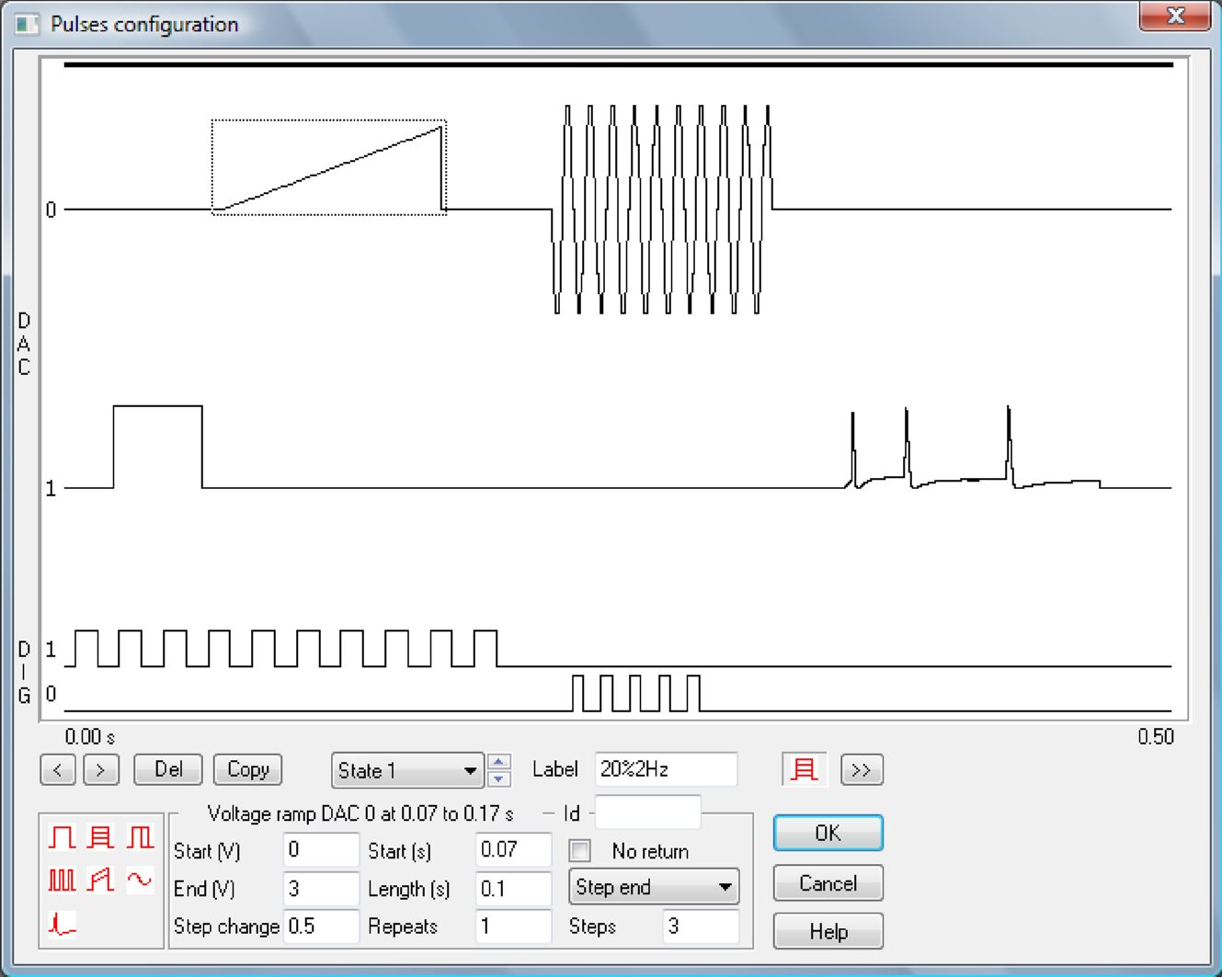
Task: Select the single square pulse tool
Action: [61, 837]
